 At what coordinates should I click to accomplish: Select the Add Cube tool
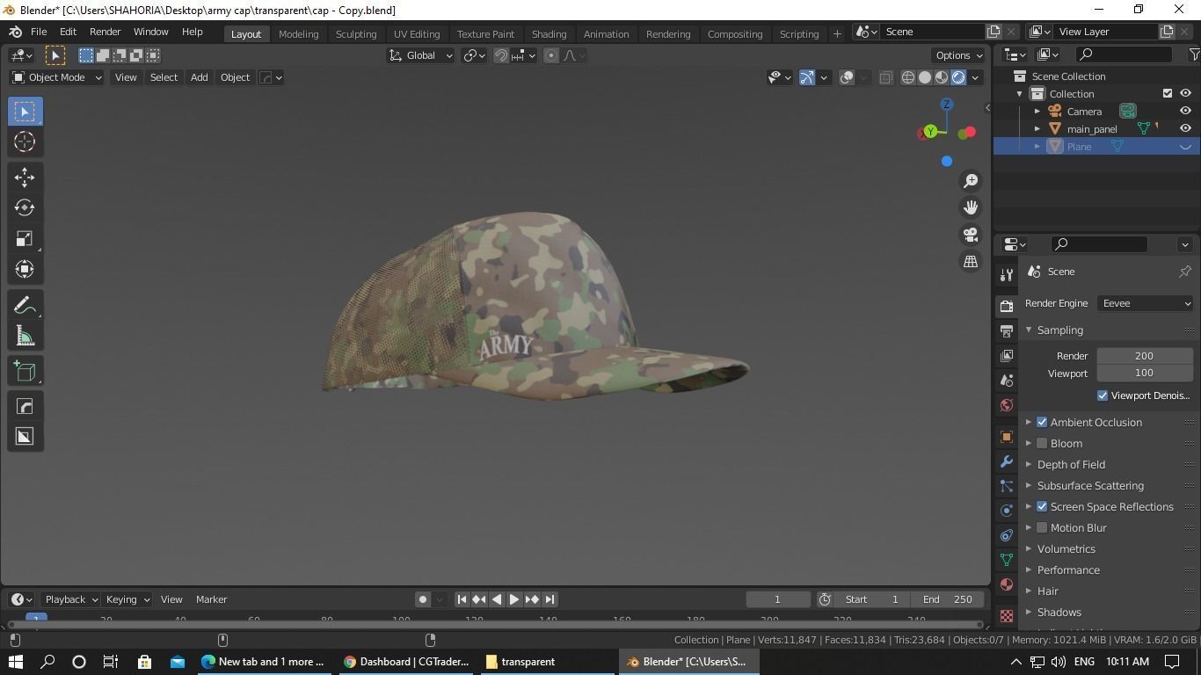pyautogui.click(x=25, y=371)
